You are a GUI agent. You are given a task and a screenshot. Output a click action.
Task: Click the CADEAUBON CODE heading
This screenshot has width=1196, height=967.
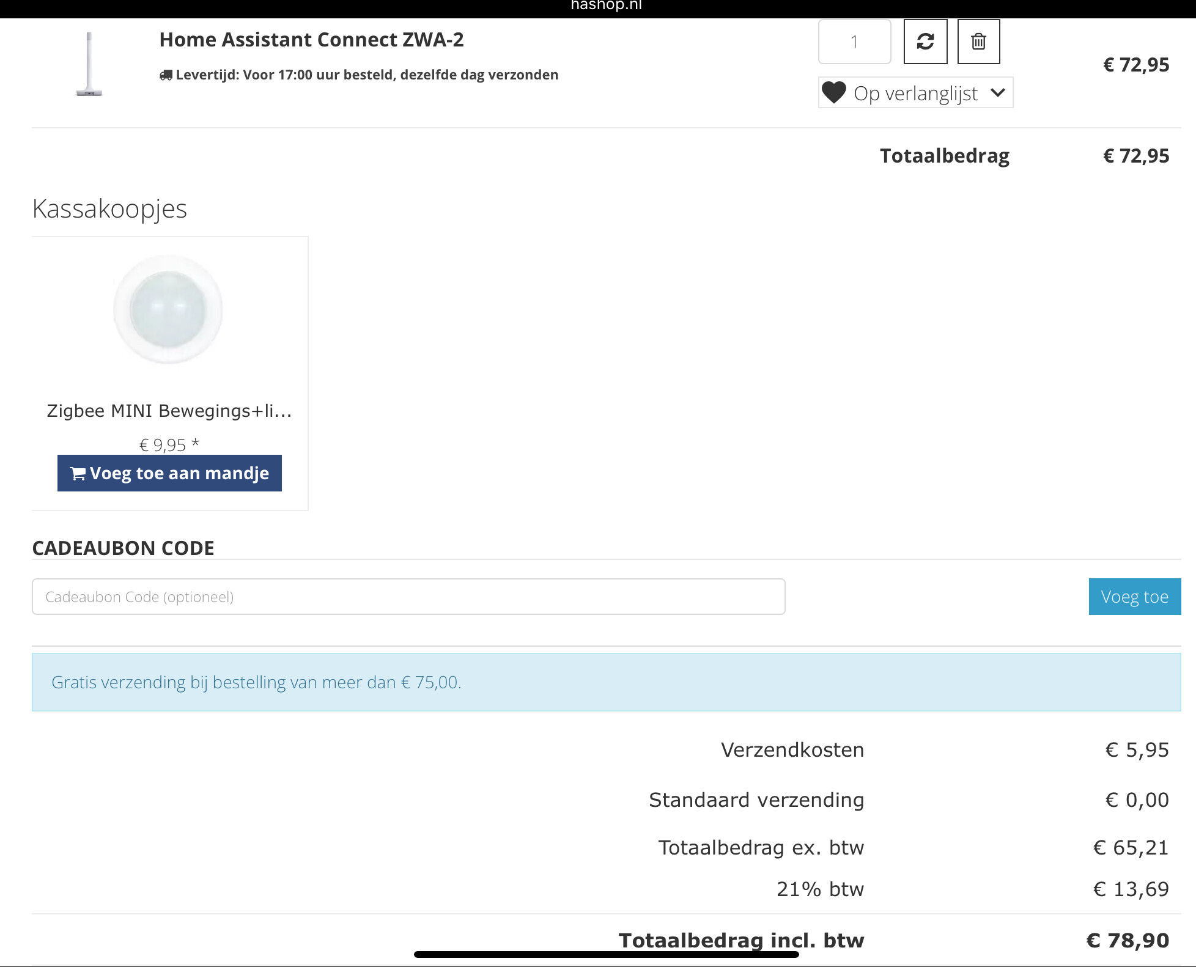(x=124, y=548)
